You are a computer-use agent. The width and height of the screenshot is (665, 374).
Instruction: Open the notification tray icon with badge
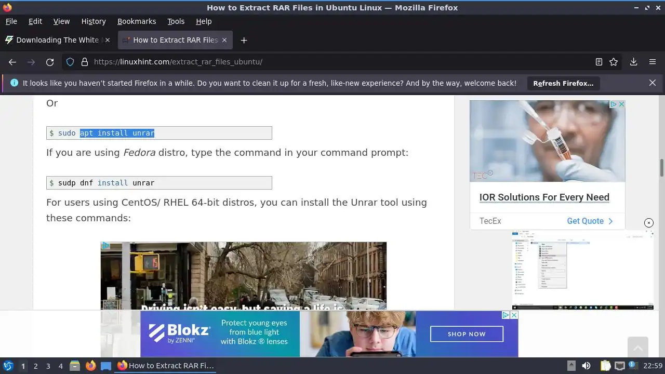[633, 366]
